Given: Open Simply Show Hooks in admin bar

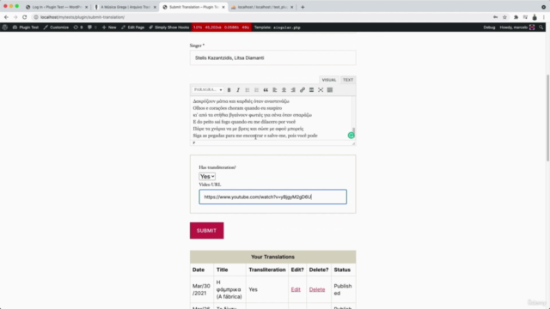Looking at the screenshot, I should point(169,27).
